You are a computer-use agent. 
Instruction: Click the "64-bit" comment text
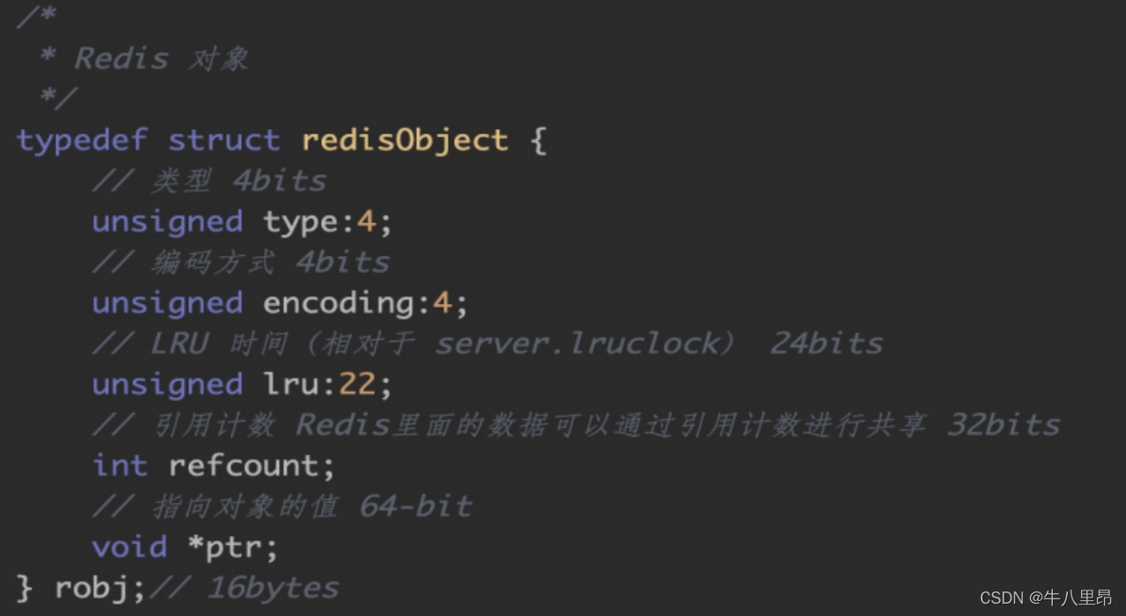pos(415,506)
